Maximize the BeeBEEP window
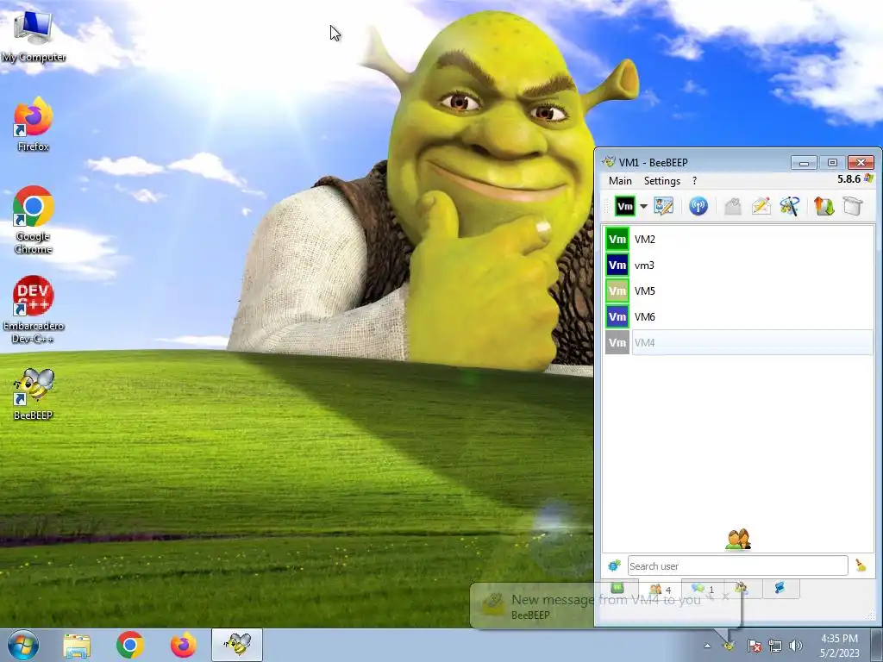The image size is (883, 662). point(832,163)
